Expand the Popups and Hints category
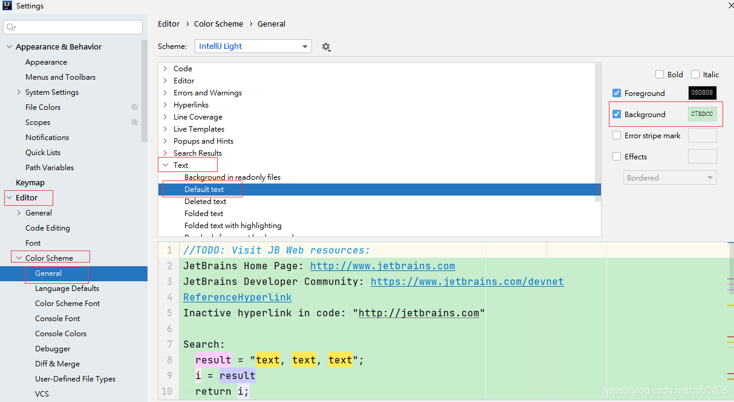Screen dimensions: 734x402 (x=165, y=141)
